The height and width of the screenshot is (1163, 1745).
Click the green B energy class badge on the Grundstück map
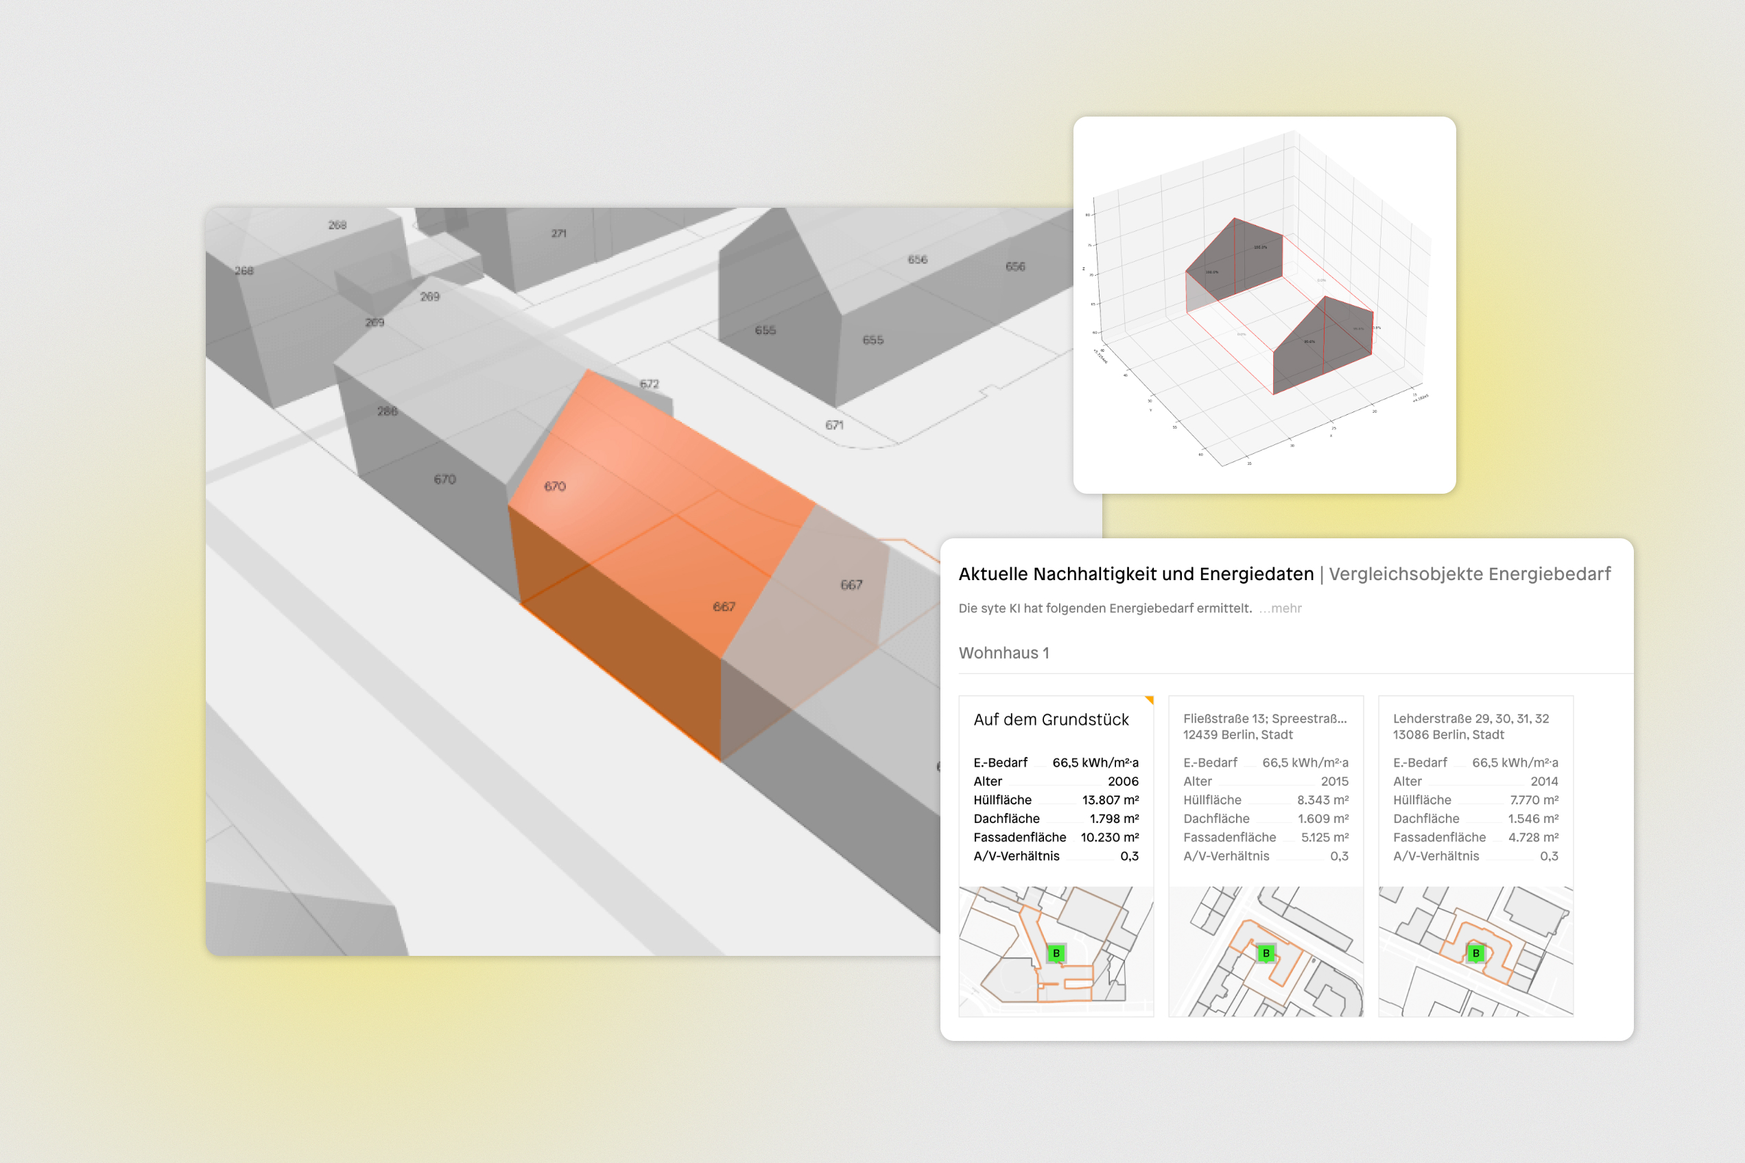(1056, 953)
